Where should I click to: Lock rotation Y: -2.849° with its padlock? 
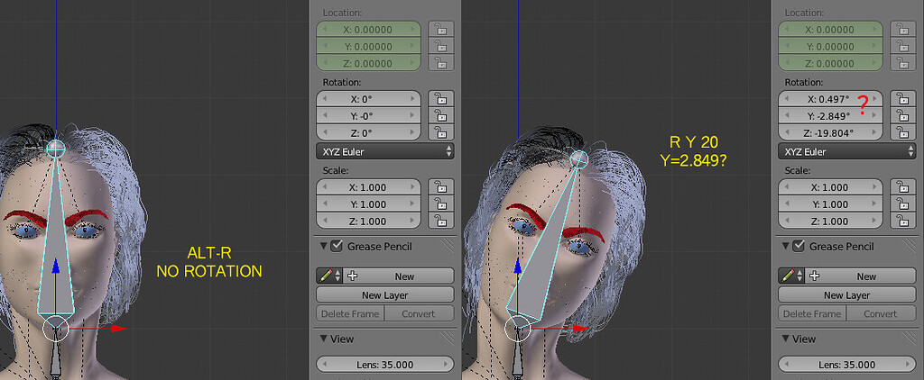902,116
